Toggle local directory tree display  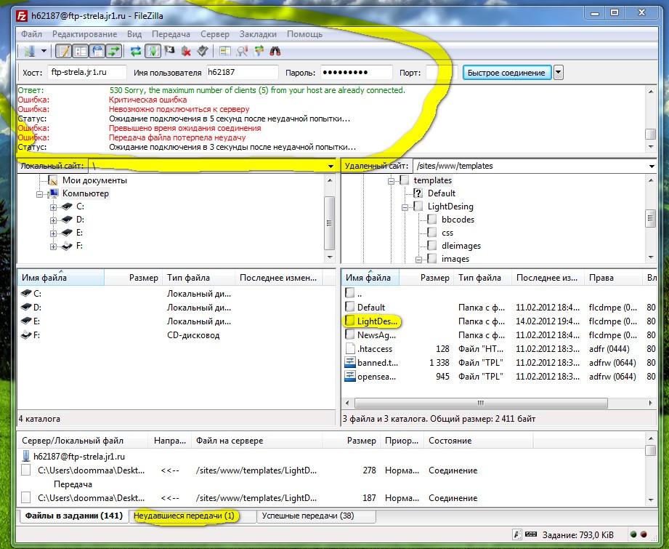[x=80, y=52]
